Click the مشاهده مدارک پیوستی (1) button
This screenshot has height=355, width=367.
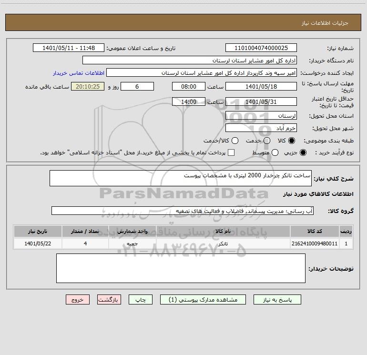[203, 300]
